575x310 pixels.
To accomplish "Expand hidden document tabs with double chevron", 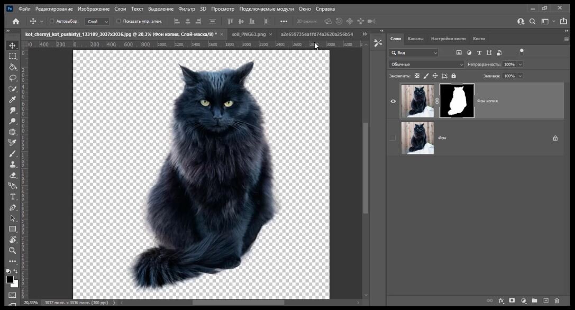I will [364, 34].
